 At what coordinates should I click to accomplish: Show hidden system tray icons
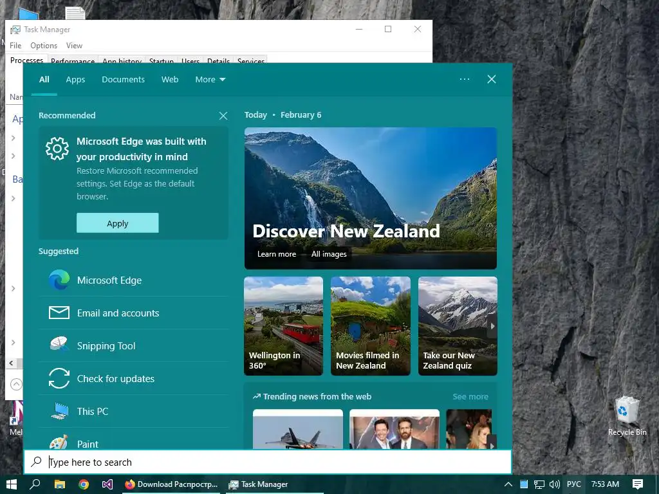(x=508, y=484)
